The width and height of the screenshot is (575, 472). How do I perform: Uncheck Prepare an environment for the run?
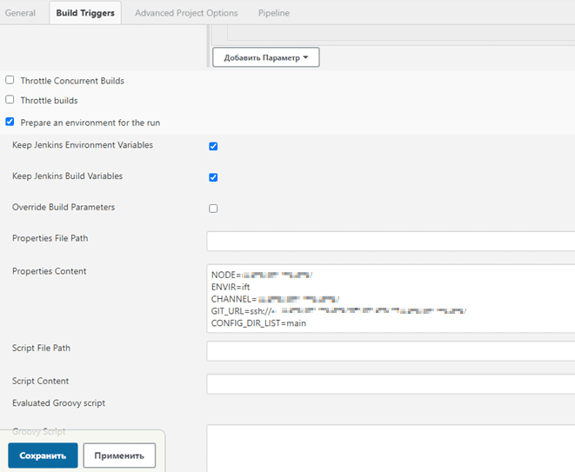coord(10,123)
